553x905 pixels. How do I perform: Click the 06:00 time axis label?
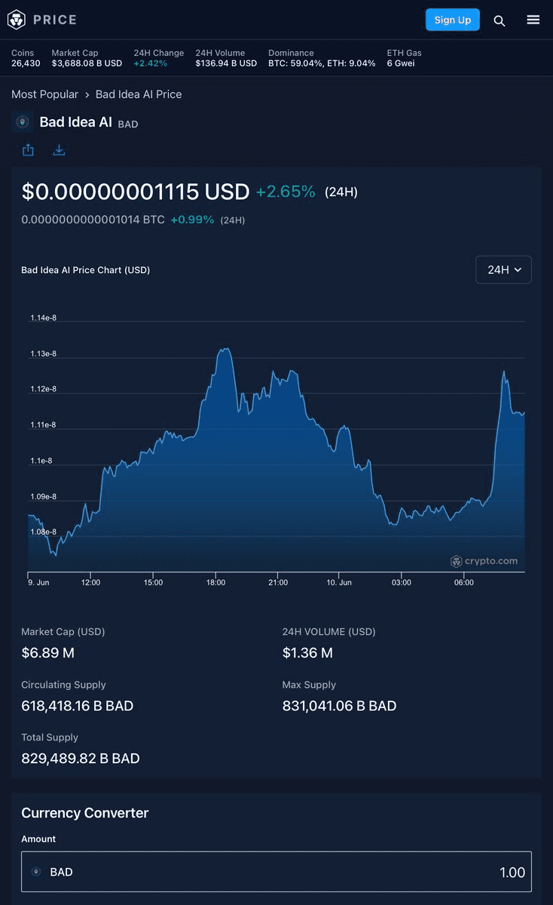point(464,582)
